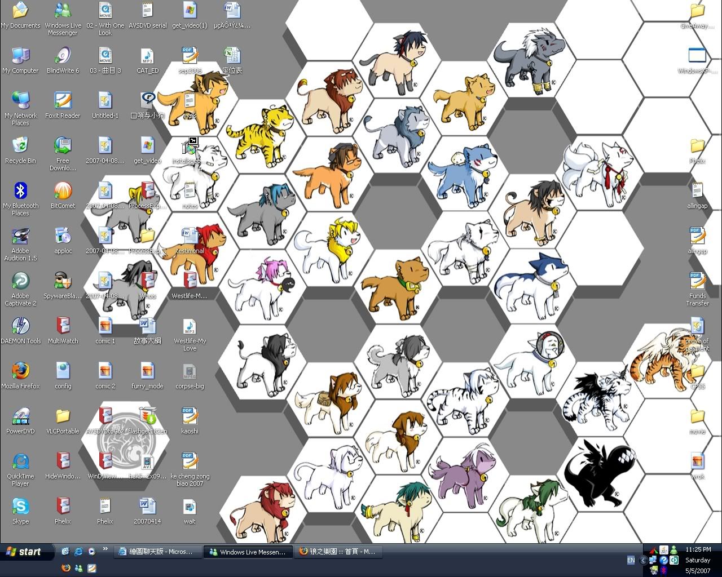Launch Internet Explorer from Quick Launch

tap(78, 552)
